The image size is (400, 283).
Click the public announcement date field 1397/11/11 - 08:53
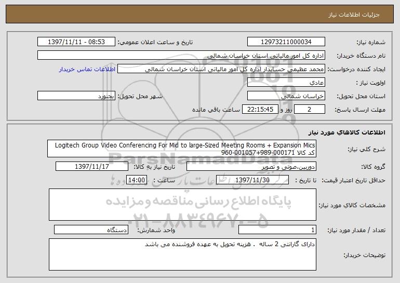[76, 42]
